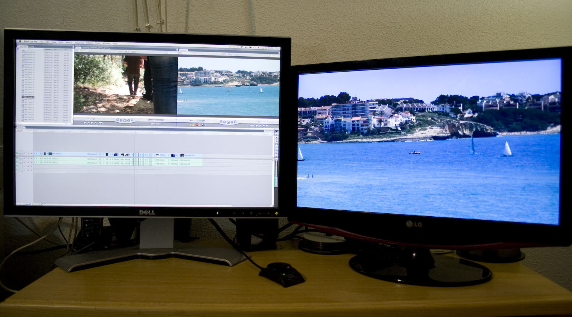Screen dimensions: 572x317
Task: Open the RT pop-up menu in the Timeline
Action: [x=19, y=131]
